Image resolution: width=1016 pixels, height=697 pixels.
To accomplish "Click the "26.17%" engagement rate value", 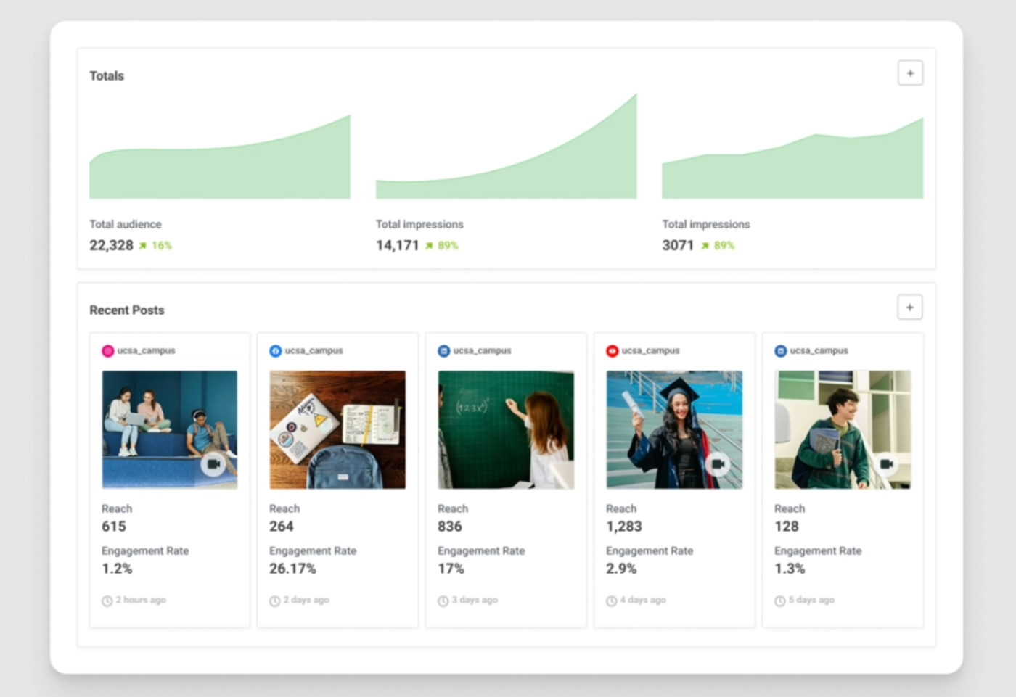I will point(292,569).
